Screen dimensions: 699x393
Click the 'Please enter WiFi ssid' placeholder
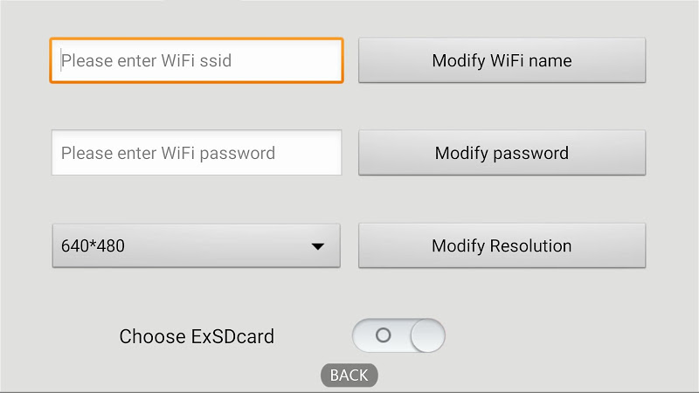point(146,61)
